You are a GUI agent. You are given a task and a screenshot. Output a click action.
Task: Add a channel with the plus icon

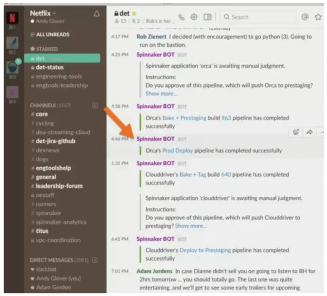point(95,106)
